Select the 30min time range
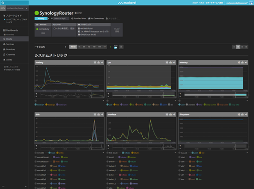 73,47
